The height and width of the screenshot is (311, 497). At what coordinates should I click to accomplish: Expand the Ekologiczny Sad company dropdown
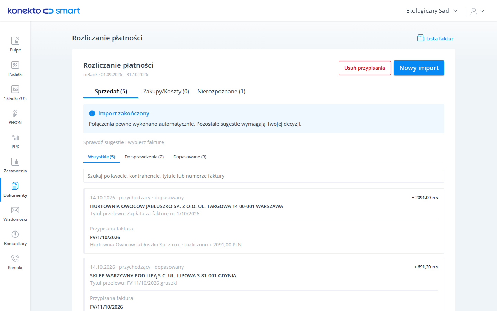point(432,11)
